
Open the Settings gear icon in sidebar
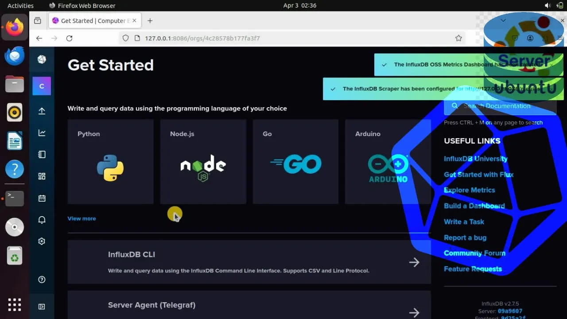click(42, 241)
